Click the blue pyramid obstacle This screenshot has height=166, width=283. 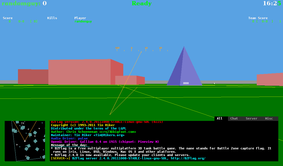pos(185,69)
